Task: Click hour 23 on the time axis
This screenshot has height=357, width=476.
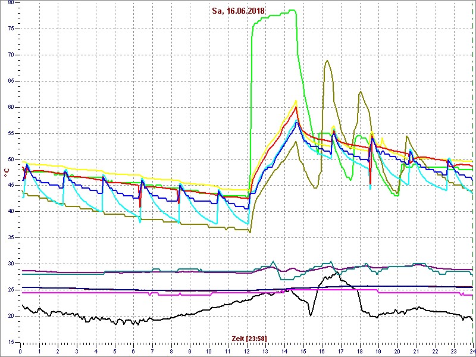Action: click(x=454, y=351)
